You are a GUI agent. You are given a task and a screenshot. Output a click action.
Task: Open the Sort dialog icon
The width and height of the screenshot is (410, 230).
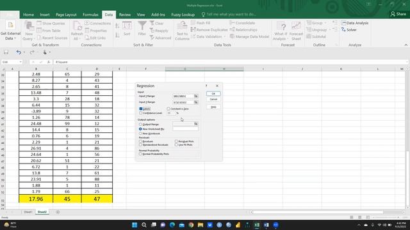127,26
